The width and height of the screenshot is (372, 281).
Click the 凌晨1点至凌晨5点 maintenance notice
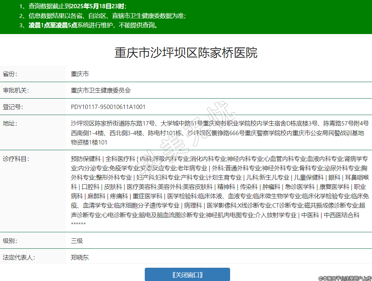89,25
